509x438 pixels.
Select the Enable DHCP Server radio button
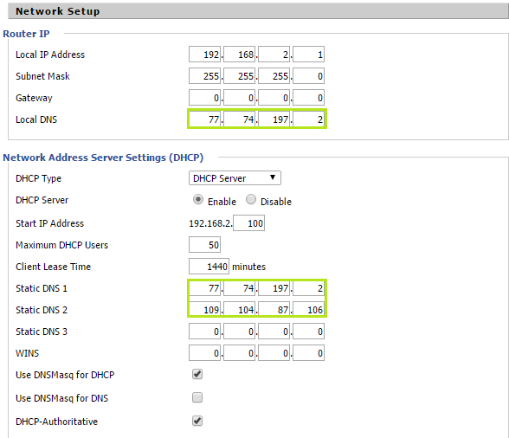click(198, 199)
